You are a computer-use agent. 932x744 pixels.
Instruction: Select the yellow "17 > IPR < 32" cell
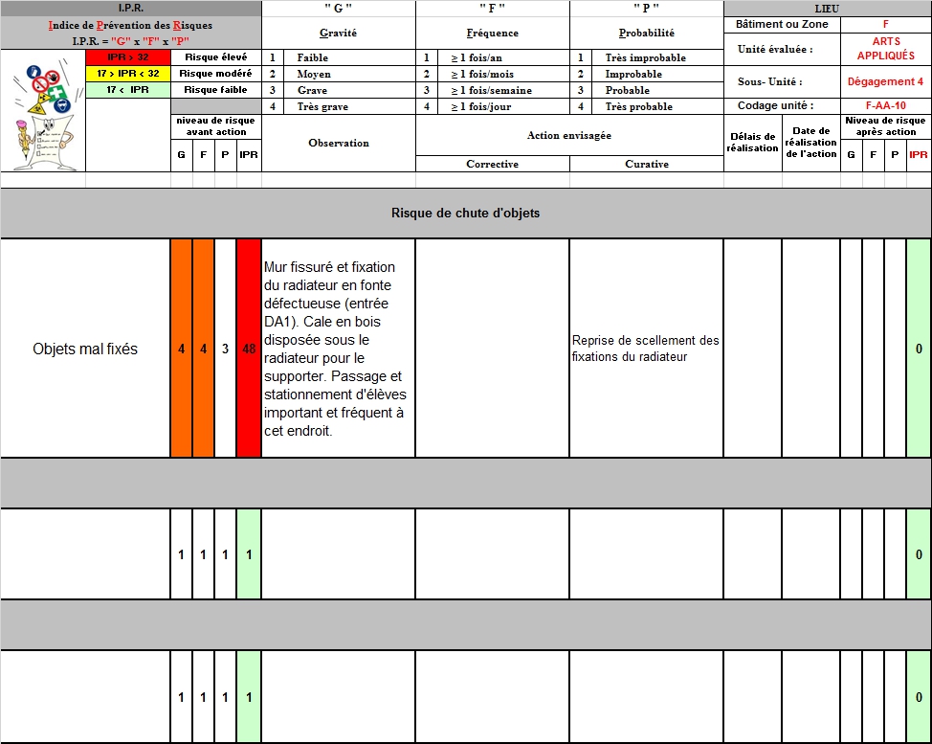[x=127, y=74]
